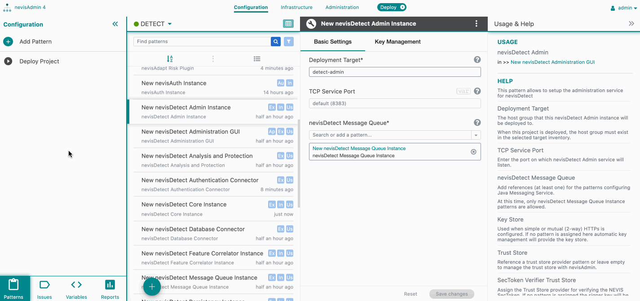
Task: Expand the Message Queue pattern dropdown arrow
Action: tap(476, 135)
